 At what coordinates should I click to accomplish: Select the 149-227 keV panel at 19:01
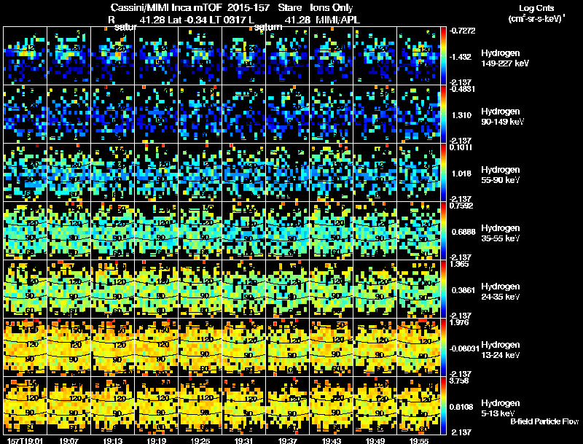point(25,56)
